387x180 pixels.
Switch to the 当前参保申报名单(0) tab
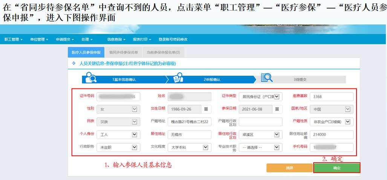click(163, 52)
